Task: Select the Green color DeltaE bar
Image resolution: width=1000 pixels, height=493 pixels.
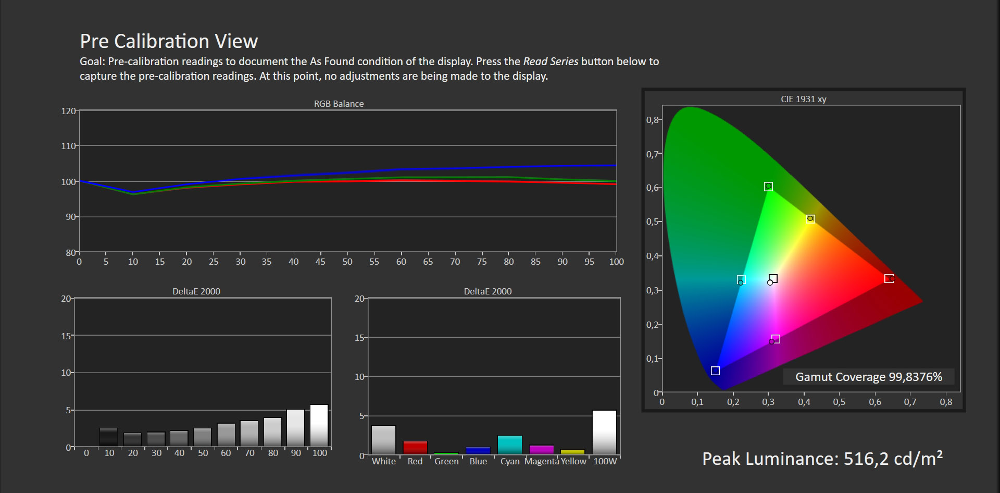Action: click(x=446, y=453)
